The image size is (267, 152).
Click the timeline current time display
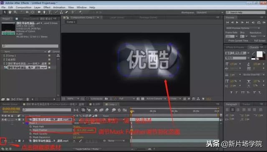pos(11,109)
